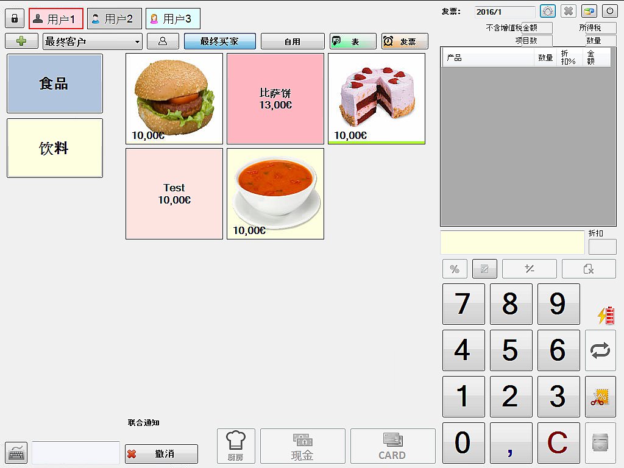Expand the 最终客户 customer dropdown

pos(93,41)
